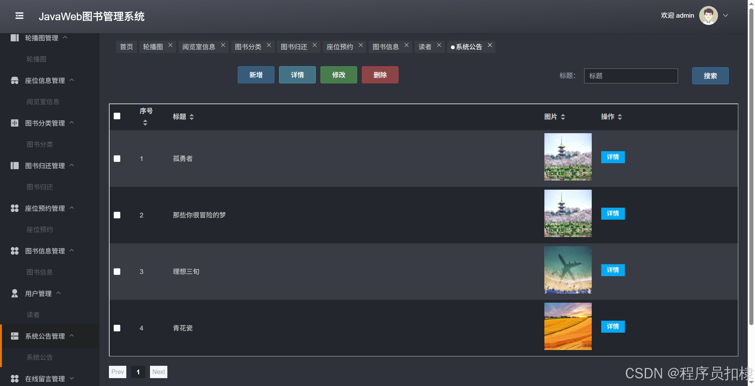Open the admin account dropdown arrow
Viewport: 755px width, 386px height.
(x=726, y=15)
